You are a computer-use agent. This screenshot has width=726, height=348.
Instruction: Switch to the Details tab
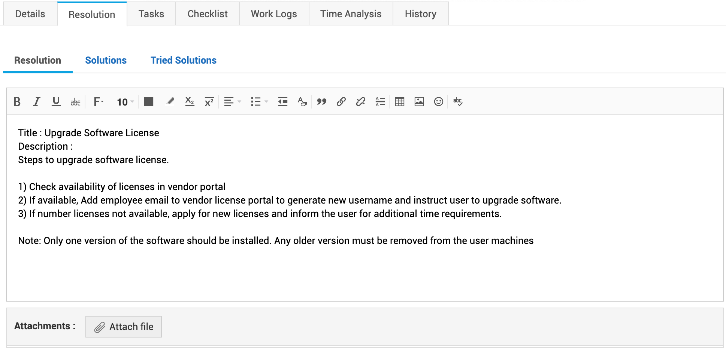[x=30, y=14]
